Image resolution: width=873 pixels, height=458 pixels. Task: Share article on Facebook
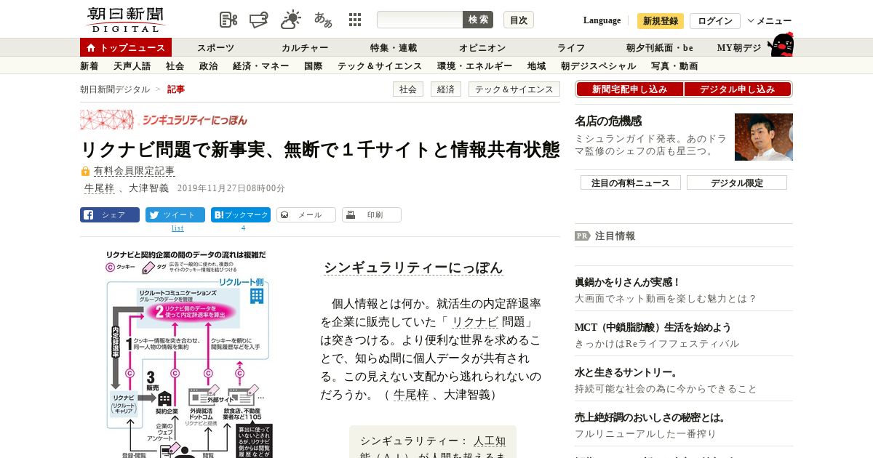click(x=110, y=215)
